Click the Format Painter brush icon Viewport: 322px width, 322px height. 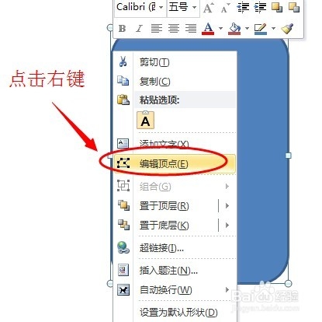(287, 28)
